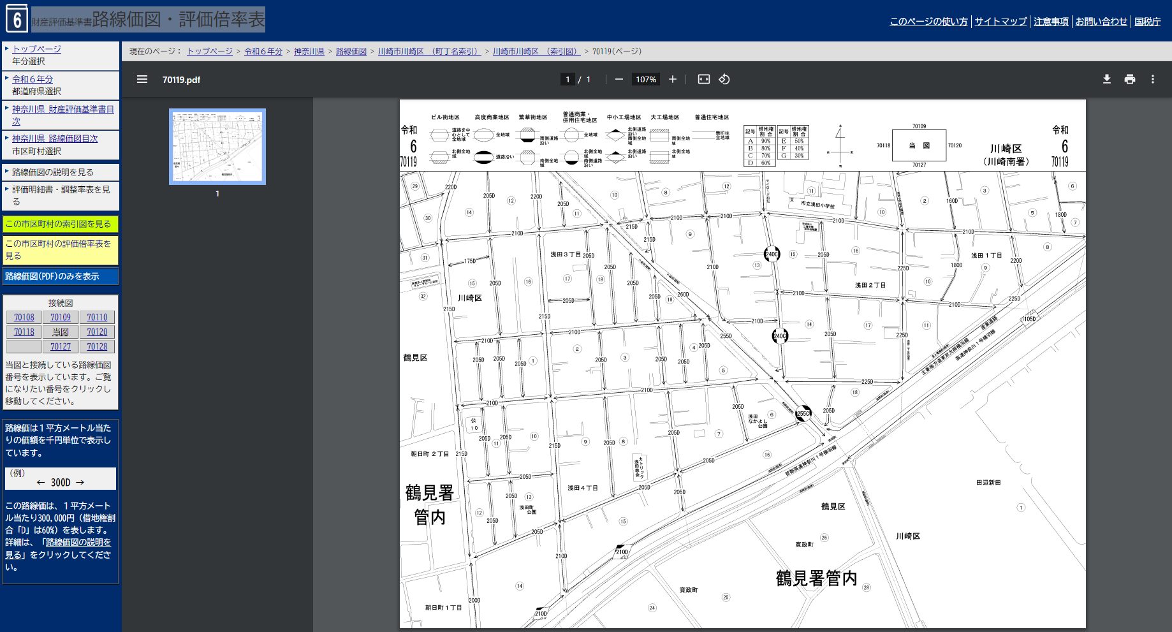Go to adjoining map 70128
The image size is (1172, 632).
(x=97, y=346)
